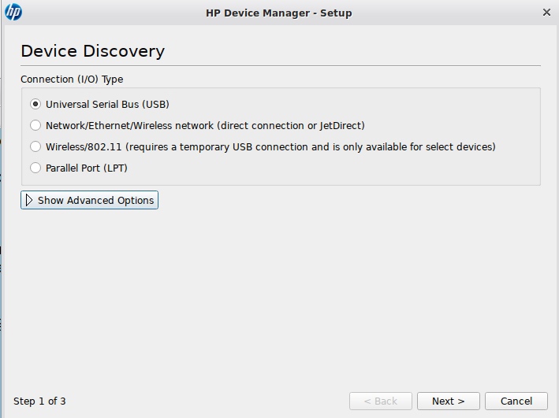Click the "Parallel Port (LPT)" label text
Viewport: 559px width, 418px height.
point(86,168)
